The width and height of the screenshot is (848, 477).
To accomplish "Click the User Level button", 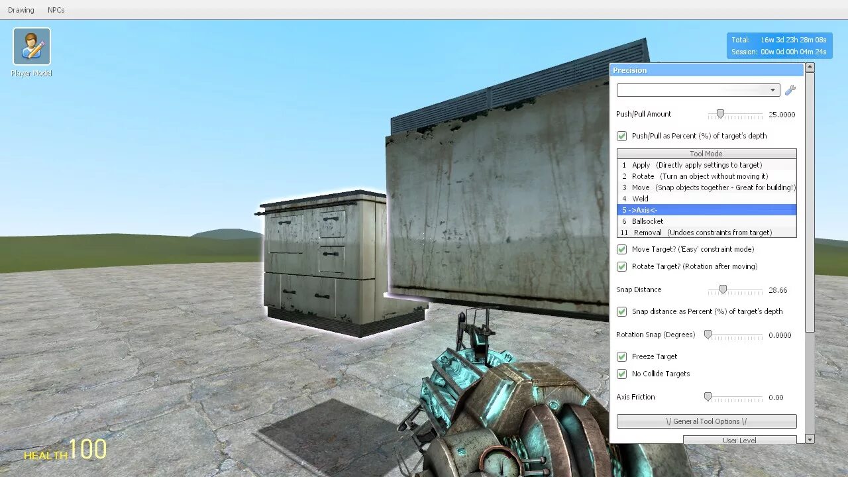I will 739,439.
